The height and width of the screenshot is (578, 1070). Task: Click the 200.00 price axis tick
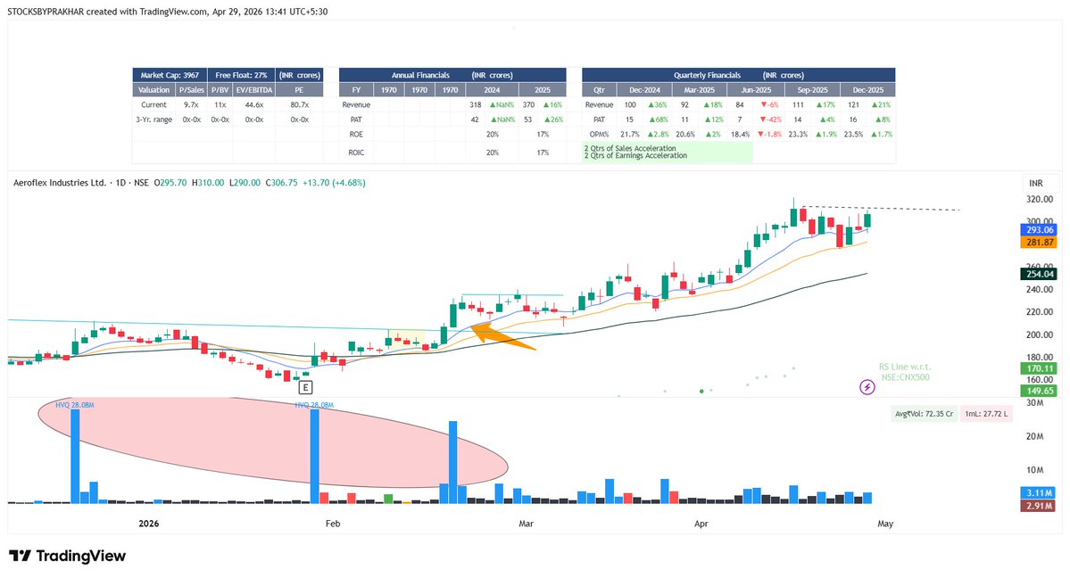(1040, 335)
